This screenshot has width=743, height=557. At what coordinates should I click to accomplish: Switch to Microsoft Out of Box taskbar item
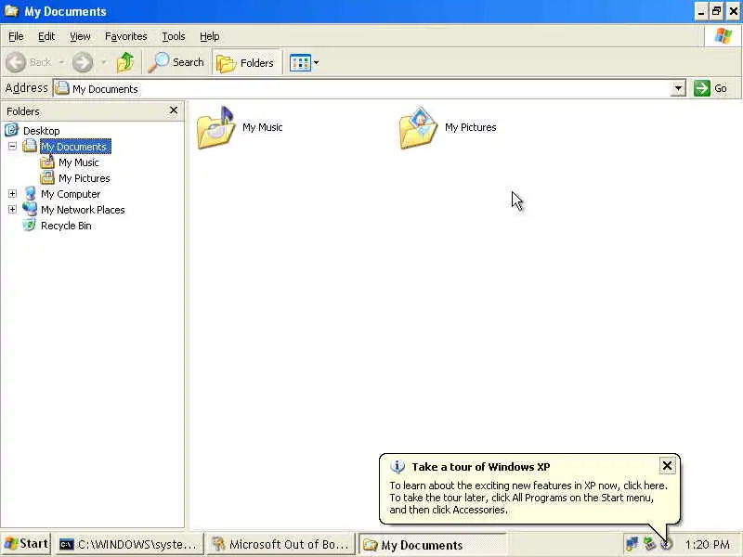pos(281,544)
